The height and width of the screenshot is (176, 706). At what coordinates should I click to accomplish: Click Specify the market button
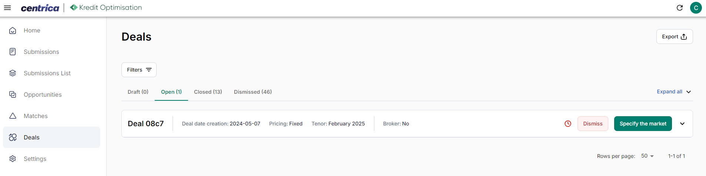(x=643, y=124)
